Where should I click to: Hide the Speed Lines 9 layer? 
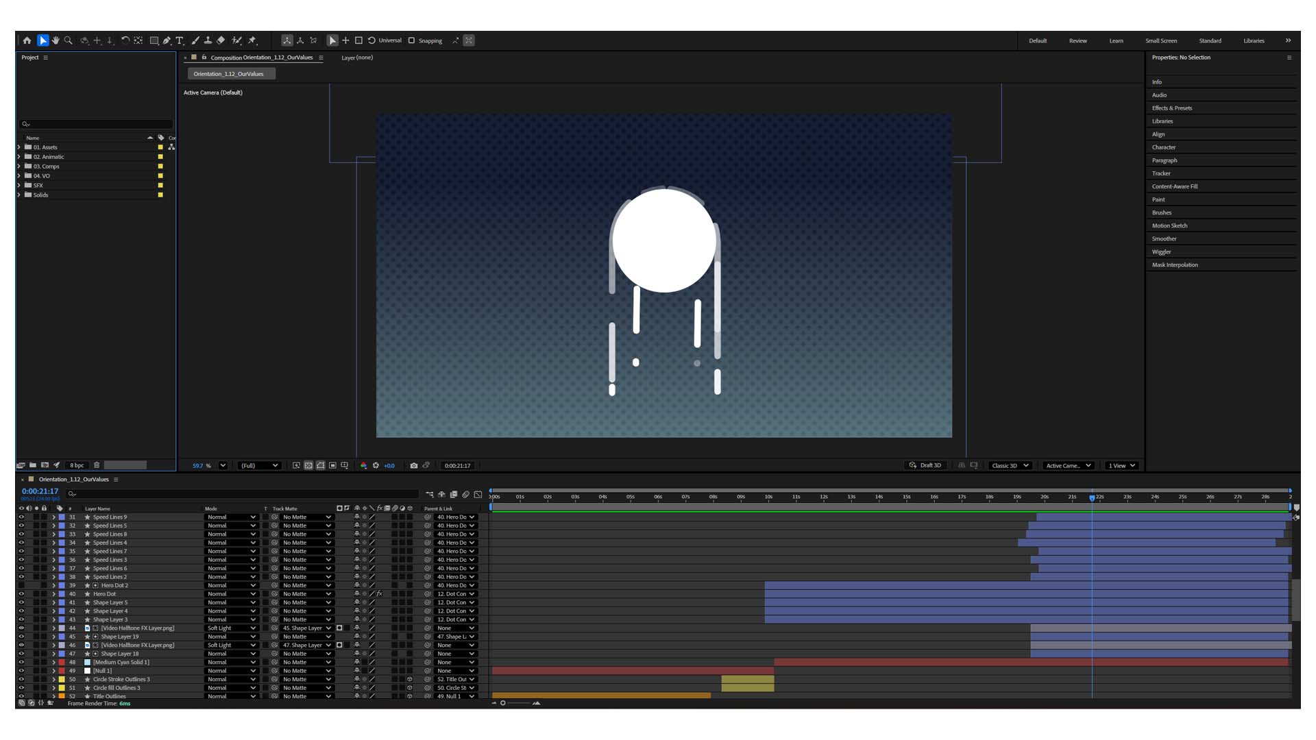21,517
